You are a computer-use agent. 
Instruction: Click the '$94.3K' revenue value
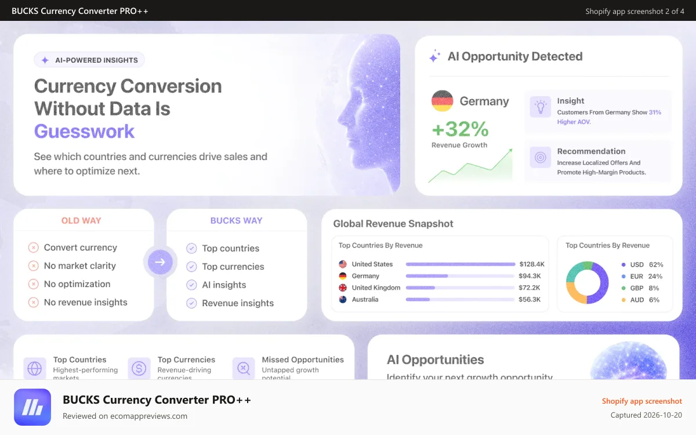pos(530,276)
